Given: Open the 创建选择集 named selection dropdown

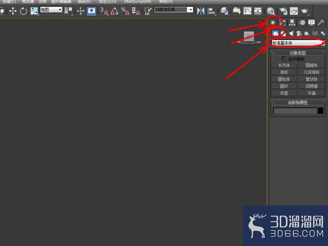Looking at the screenshot, I should (x=173, y=10).
